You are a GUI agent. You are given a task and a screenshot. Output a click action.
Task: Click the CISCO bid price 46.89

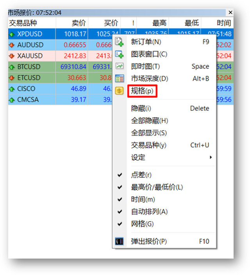click(x=79, y=89)
